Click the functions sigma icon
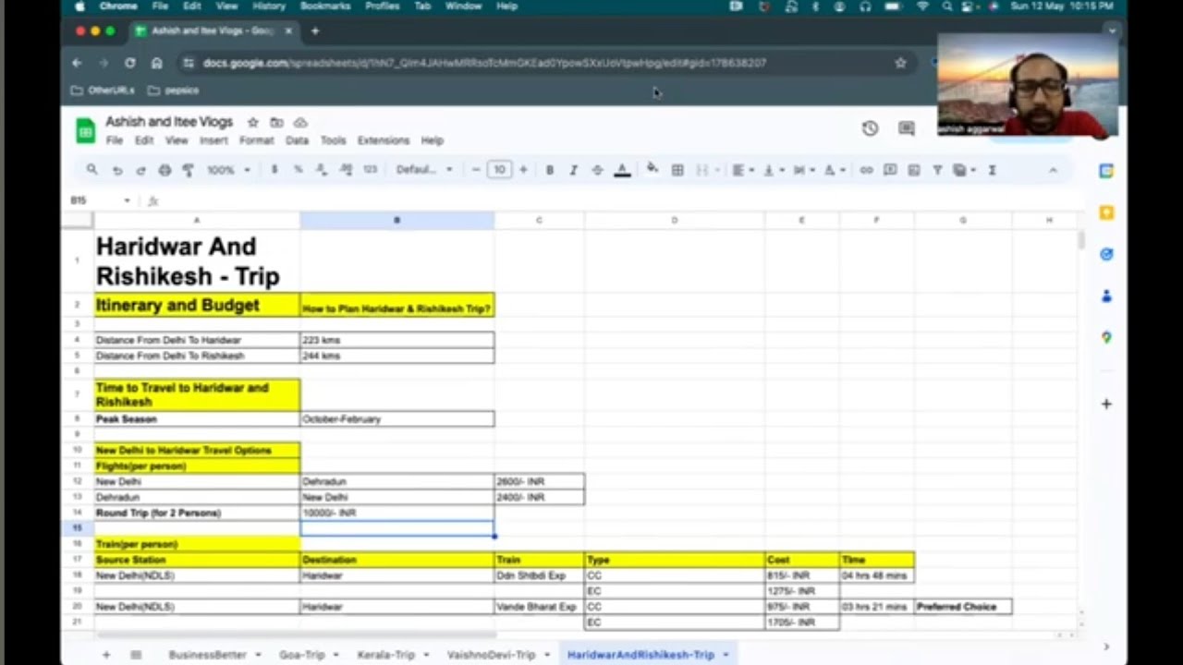This screenshot has height=665, width=1183. click(992, 170)
